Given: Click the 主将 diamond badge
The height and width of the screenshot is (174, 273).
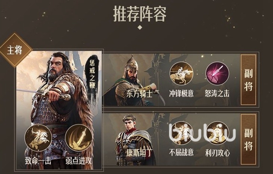Looking at the screenshot, I should tap(15, 50).
